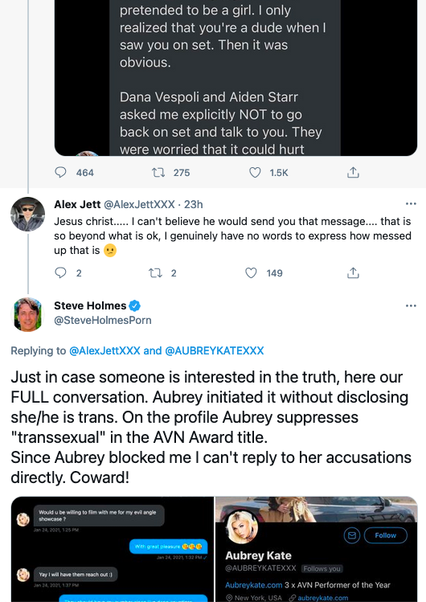Open more options menu on Alex Jett's tweet
The width and height of the screenshot is (426, 602).
pos(411,203)
